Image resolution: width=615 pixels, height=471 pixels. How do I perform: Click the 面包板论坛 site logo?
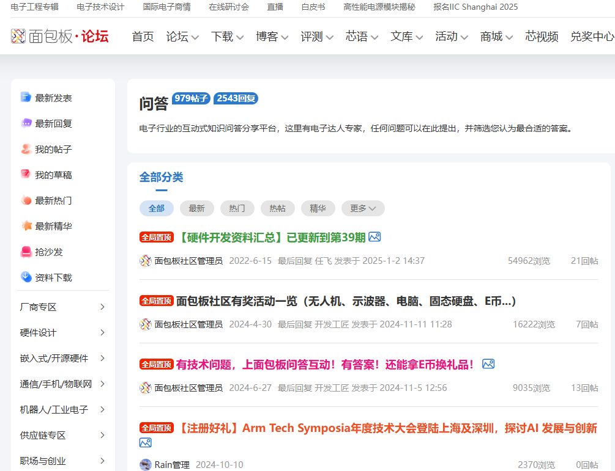click(60, 37)
